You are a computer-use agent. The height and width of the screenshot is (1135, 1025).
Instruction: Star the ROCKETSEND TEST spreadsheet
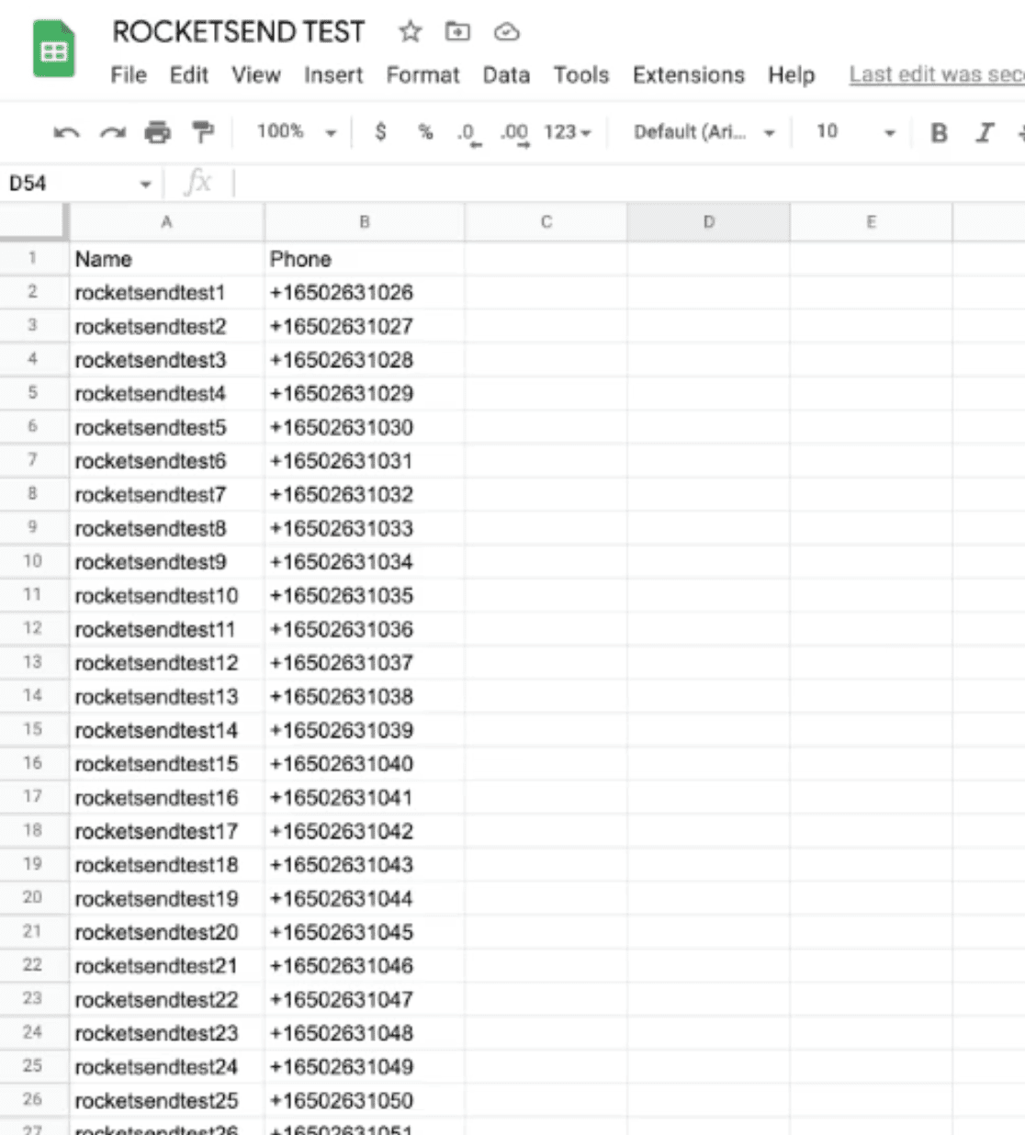point(409,31)
